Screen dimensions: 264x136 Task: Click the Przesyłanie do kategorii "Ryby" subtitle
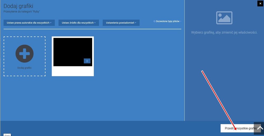(x=22, y=12)
